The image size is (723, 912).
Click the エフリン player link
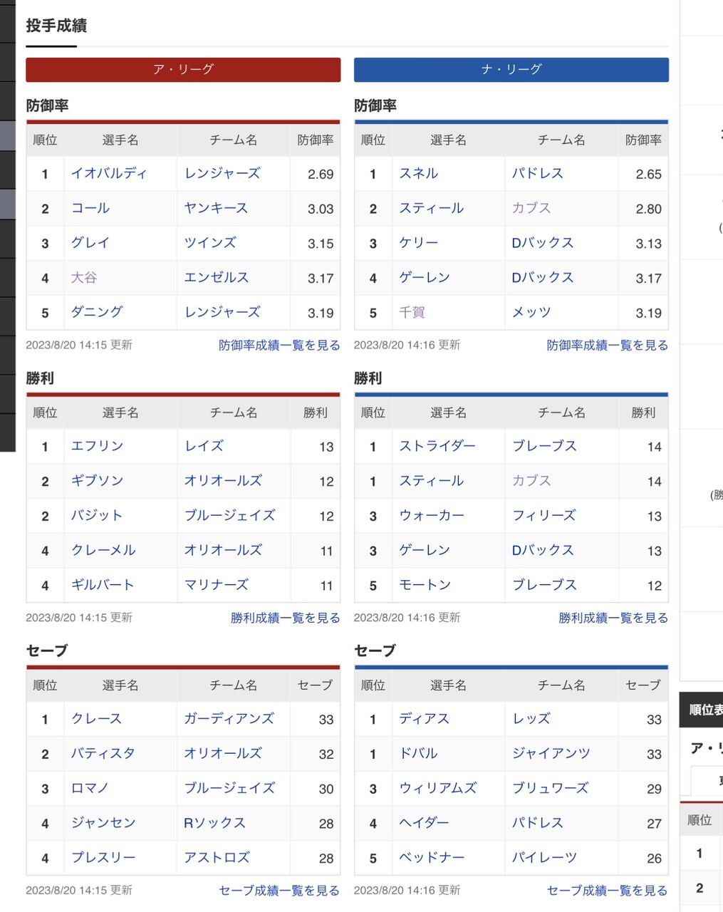tap(97, 446)
